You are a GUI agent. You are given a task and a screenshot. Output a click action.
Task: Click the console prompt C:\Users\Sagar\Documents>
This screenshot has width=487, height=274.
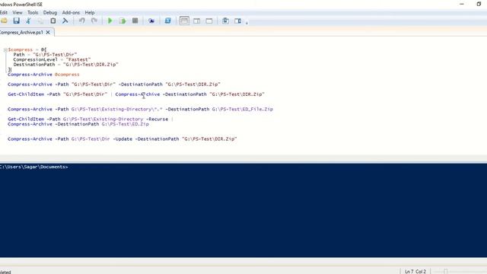[x=33, y=167]
